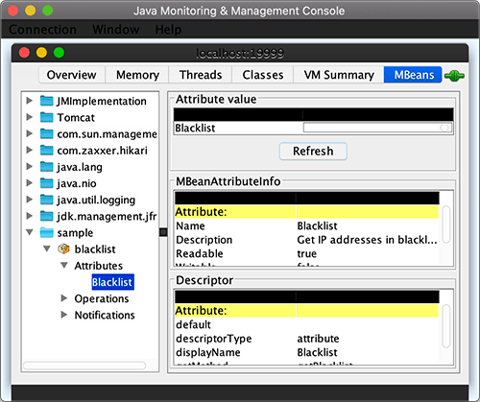Expand the java.nio tree node
Screen dimensions: 480x402
click(x=30, y=182)
